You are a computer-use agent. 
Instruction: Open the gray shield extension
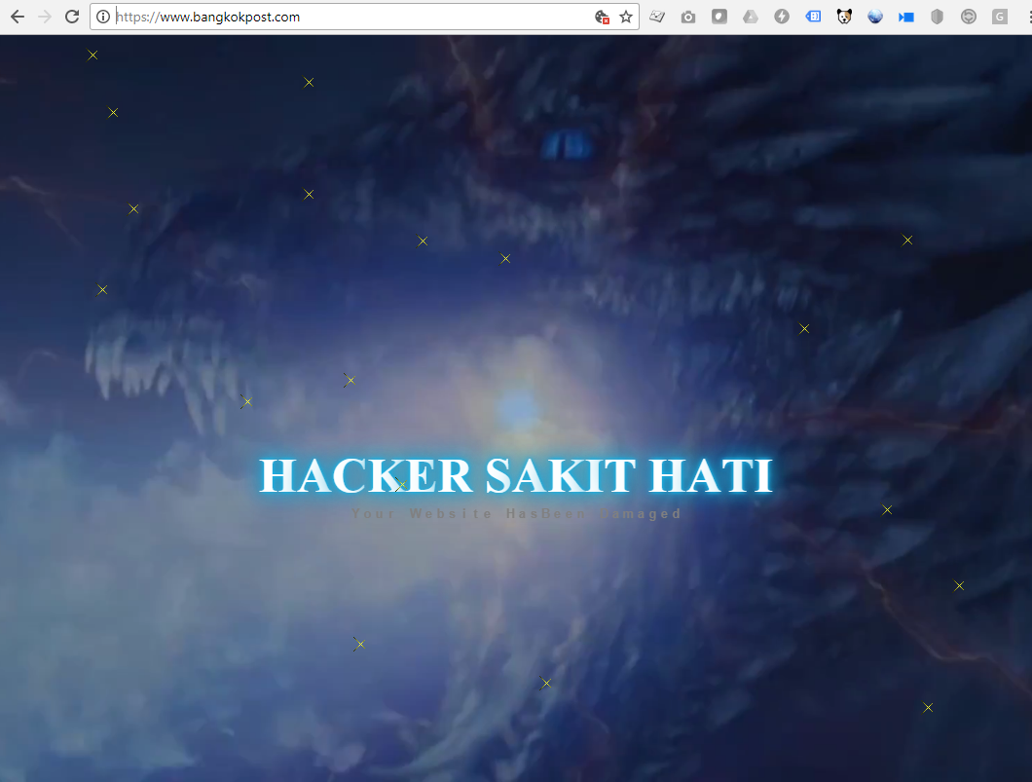tap(938, 17)
